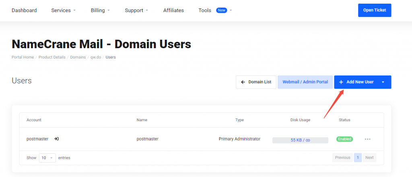Viewport: 412px width, 177px height.
Task: Click the qw.do breadcrumb link
Action: click(x=96, y=57)
